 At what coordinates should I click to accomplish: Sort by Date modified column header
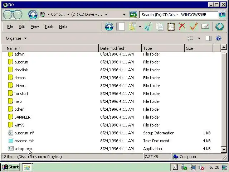120,48
